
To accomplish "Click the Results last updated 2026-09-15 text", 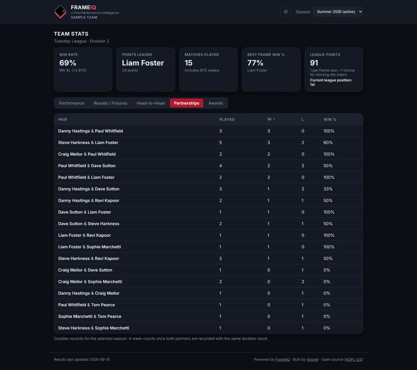I will click(82, 359).
